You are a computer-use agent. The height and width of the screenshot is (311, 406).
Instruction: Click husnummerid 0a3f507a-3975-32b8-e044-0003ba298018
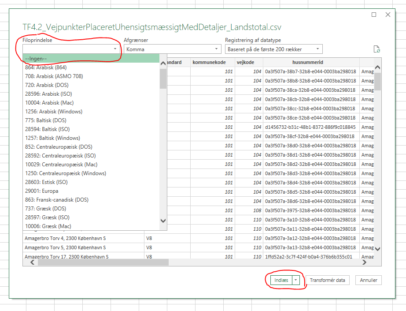coord(311,210)
